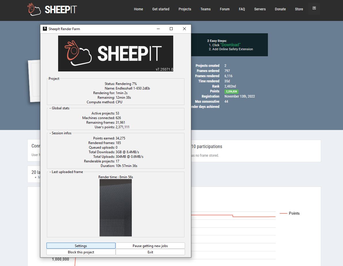Viewport: 343px width, 266px height.
Task: Open the Forum link in navbar
Action: (x=225, y=9)
